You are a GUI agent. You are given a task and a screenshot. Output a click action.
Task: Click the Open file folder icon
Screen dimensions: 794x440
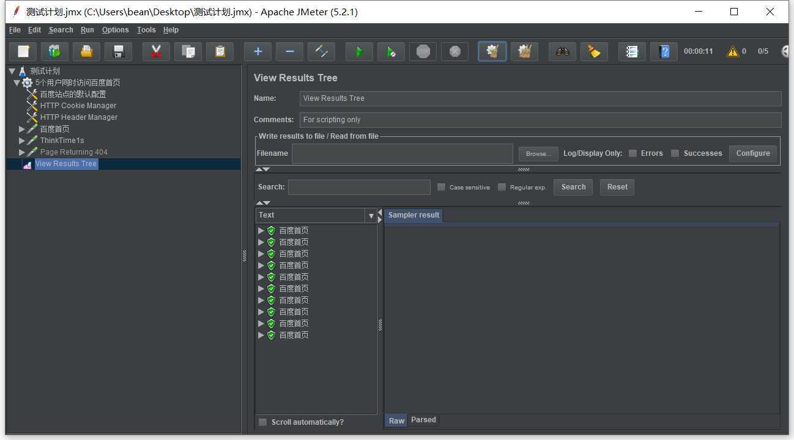pyautogui.click(x=86, y=51)
